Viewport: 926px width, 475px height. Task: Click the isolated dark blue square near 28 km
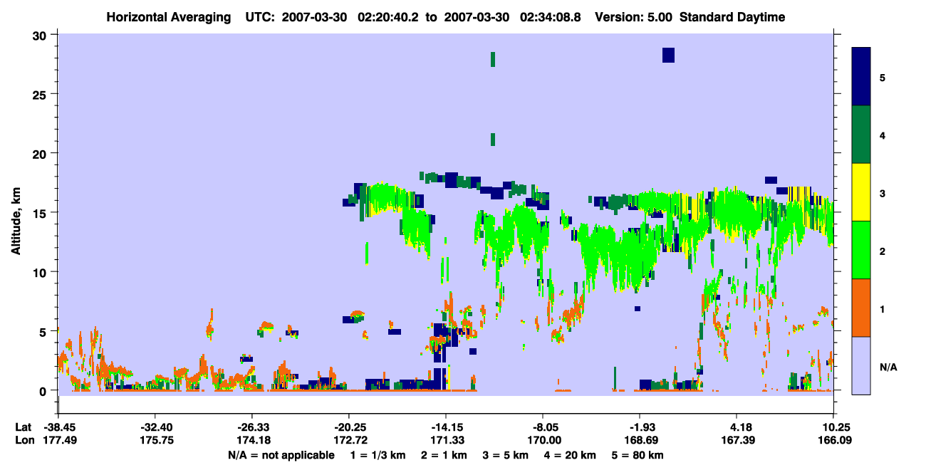pos(668,55)
